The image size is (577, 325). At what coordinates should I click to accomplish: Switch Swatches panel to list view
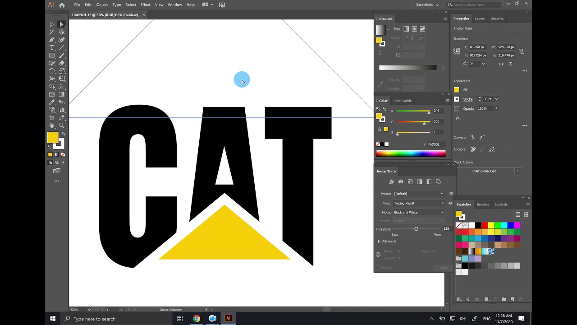(518, 214)
